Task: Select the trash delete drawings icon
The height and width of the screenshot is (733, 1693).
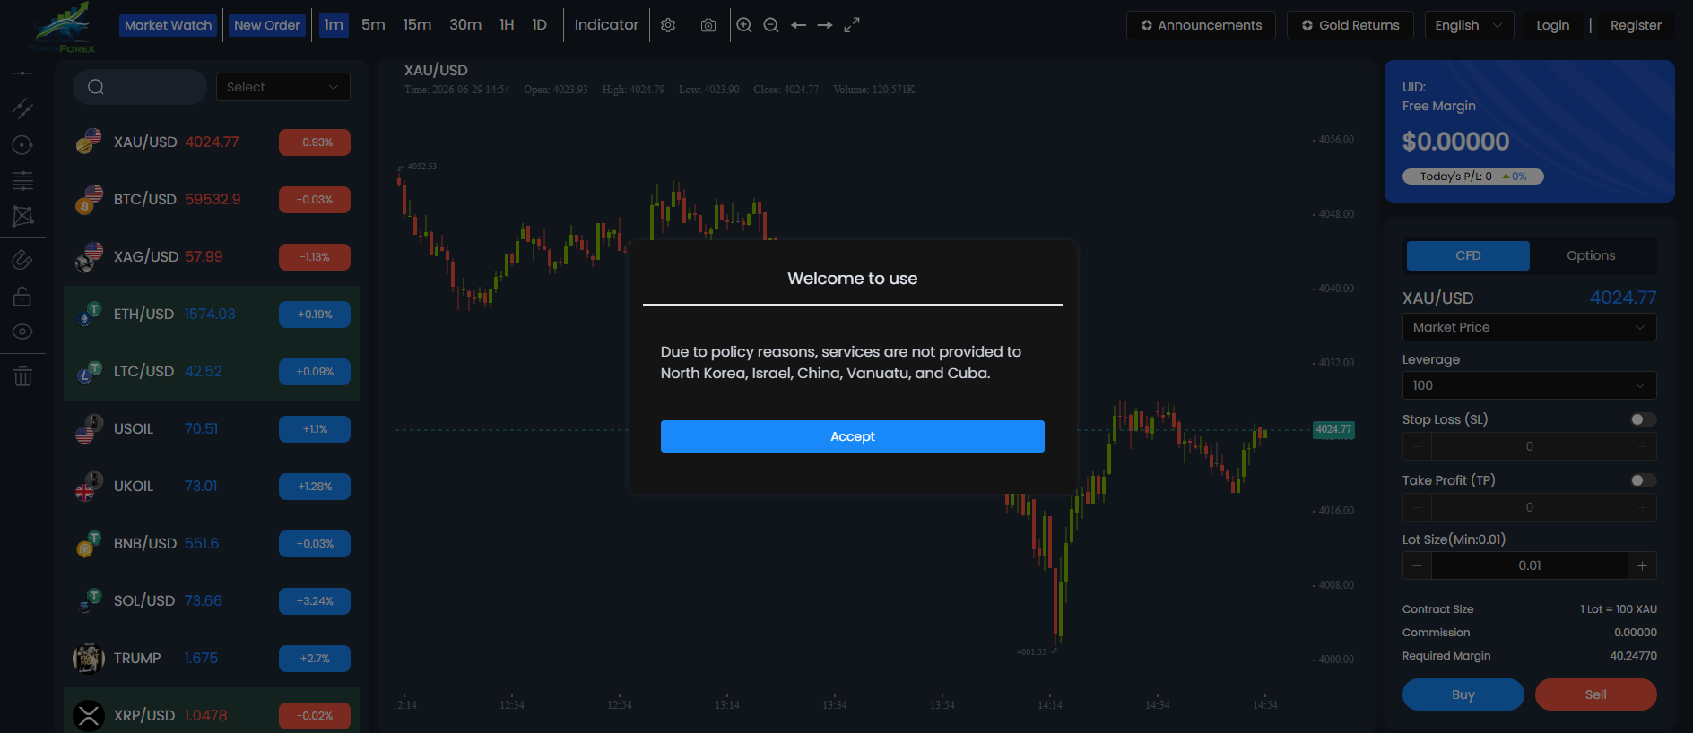Action: coord(23,376)
